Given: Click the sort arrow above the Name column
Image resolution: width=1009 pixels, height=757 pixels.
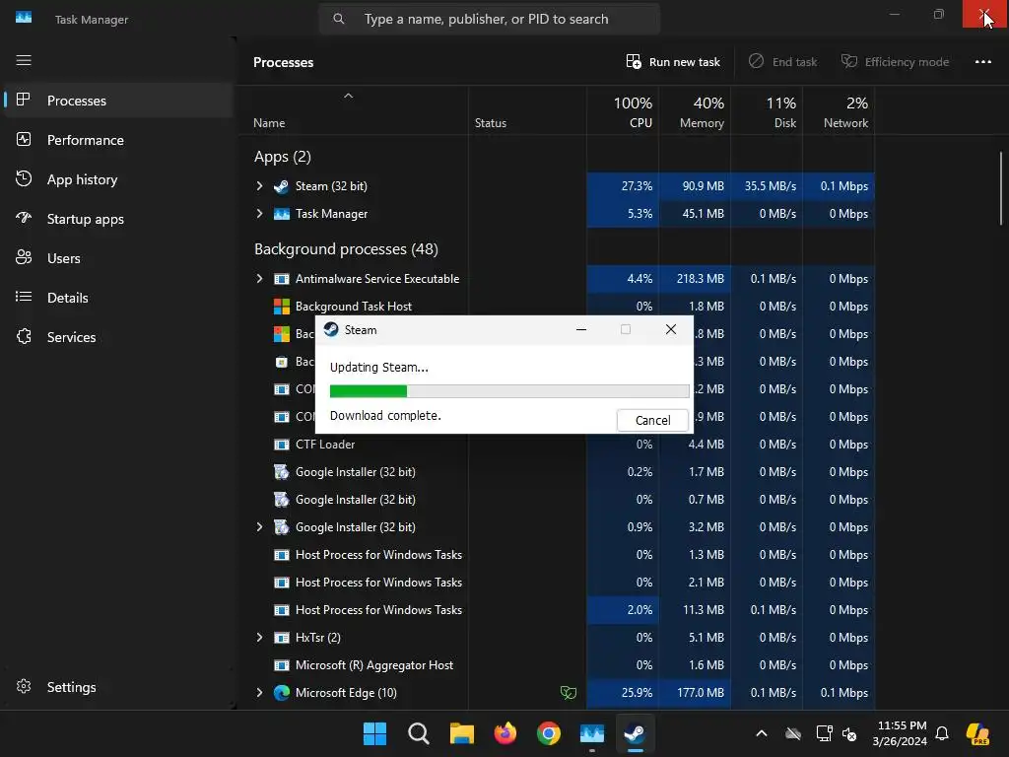Looking at the screenshot, I should (x=348, y=96).
